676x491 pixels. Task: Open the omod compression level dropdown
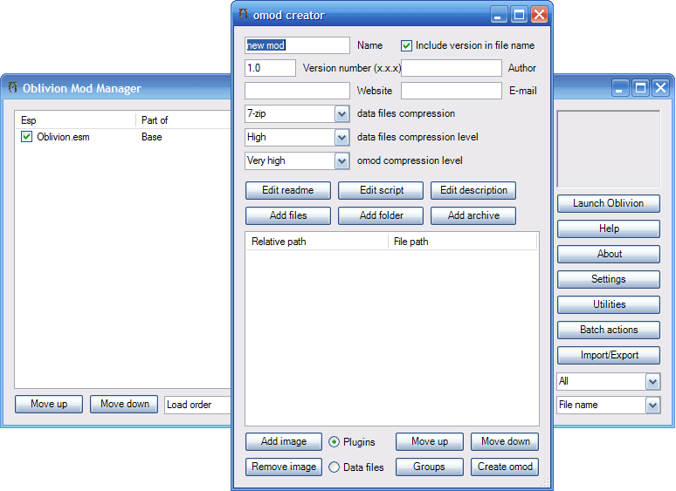[x=341, y=161]
